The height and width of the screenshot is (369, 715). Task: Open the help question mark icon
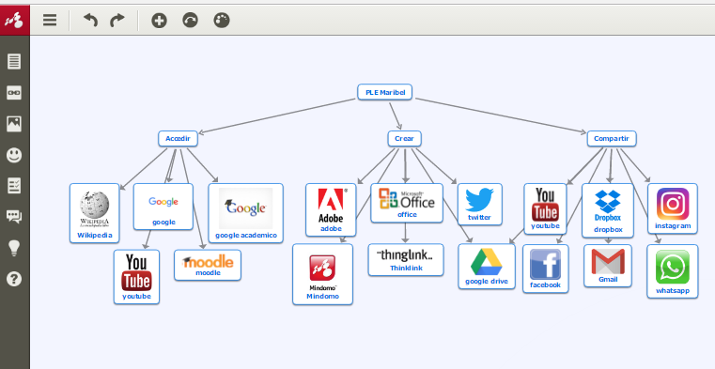[14, 279]
